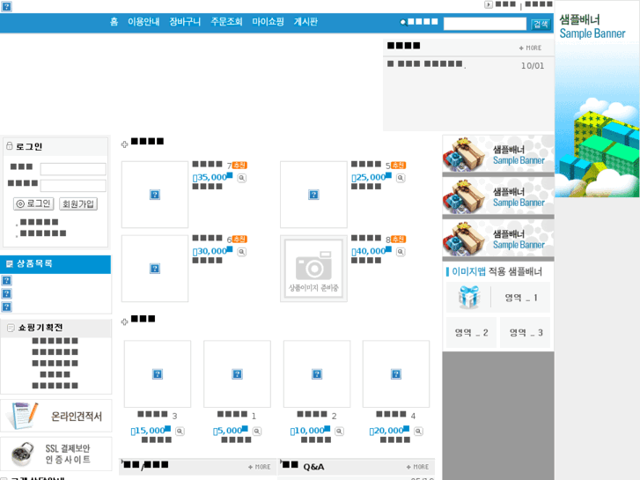
Task: Click the plus icon beside first product section title
Action: [124, 144]
